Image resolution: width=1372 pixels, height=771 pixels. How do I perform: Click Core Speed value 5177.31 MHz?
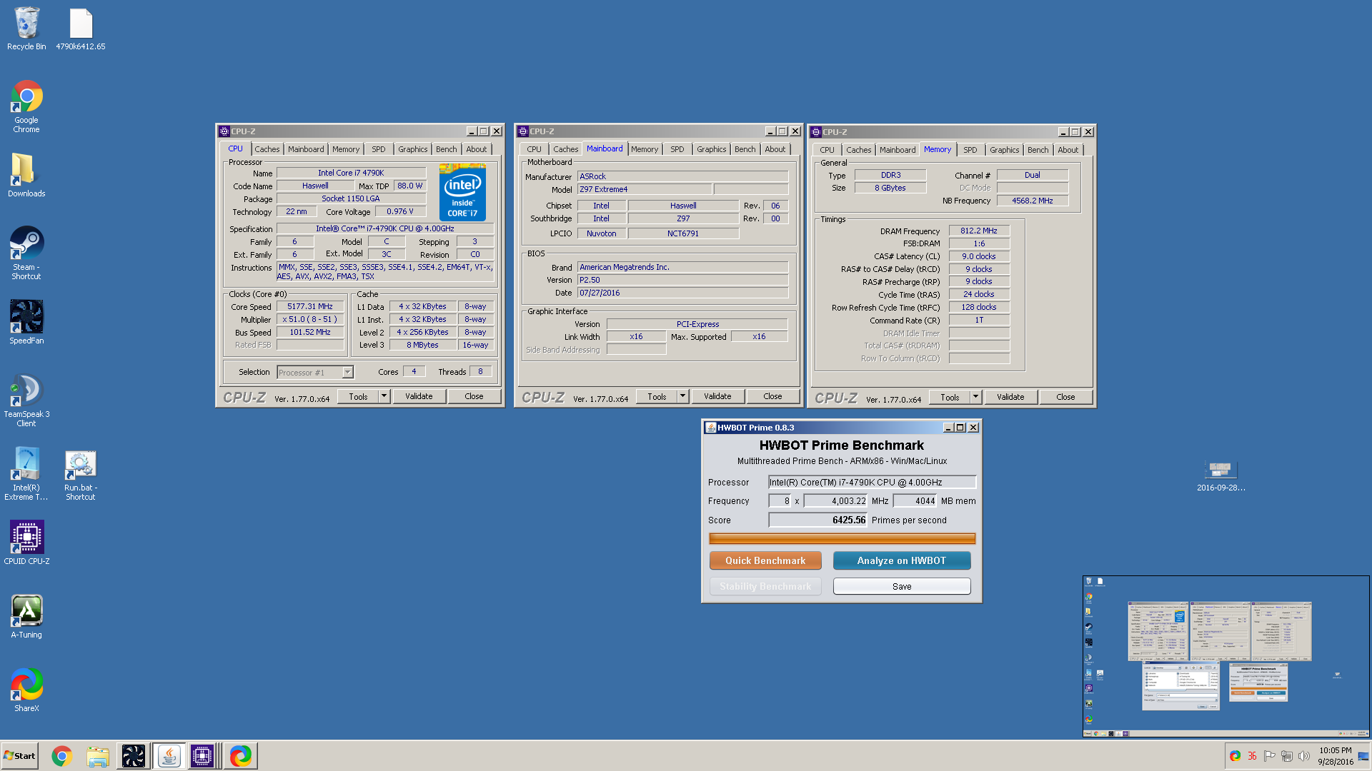pyautogui.click(x=310, y=306)
